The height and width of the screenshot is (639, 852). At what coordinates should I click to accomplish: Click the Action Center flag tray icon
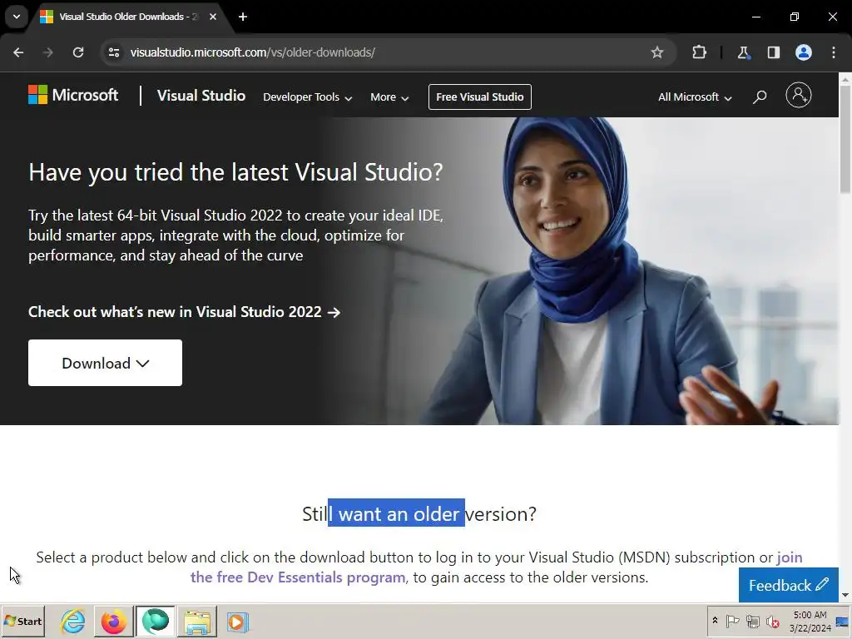(732, 621)
